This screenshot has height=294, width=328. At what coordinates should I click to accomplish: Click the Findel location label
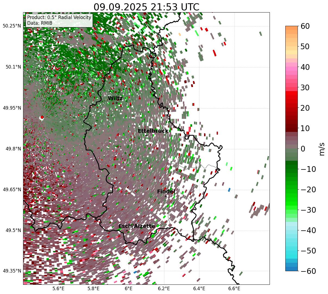coord(166,191)
